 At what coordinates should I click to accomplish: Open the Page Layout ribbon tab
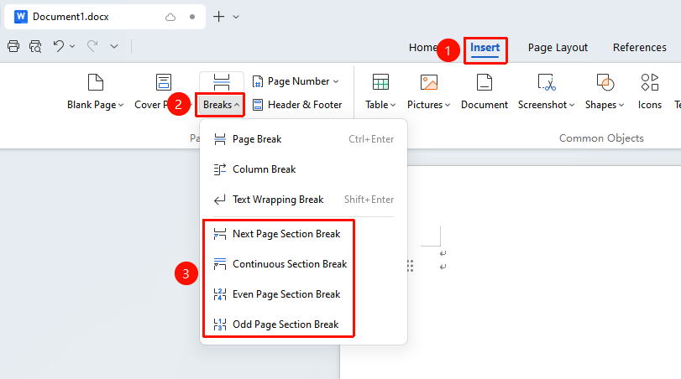(558, 47)
